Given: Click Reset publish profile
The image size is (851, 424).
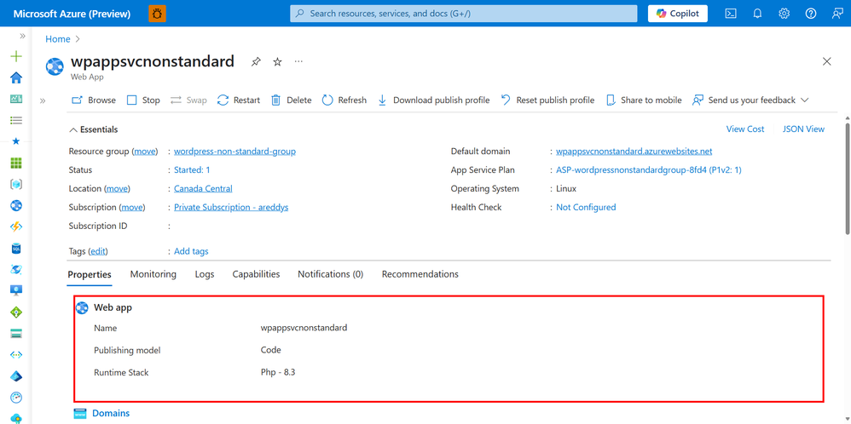Looking at the screenshot, I should pyautogui.click(x=547, y=100).
